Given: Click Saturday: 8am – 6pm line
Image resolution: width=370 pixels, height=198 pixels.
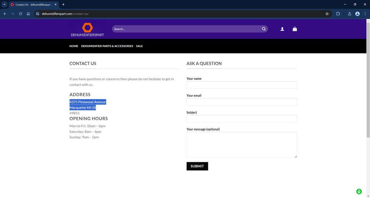Looking at the screenshot, I should (x=85, y=132).
